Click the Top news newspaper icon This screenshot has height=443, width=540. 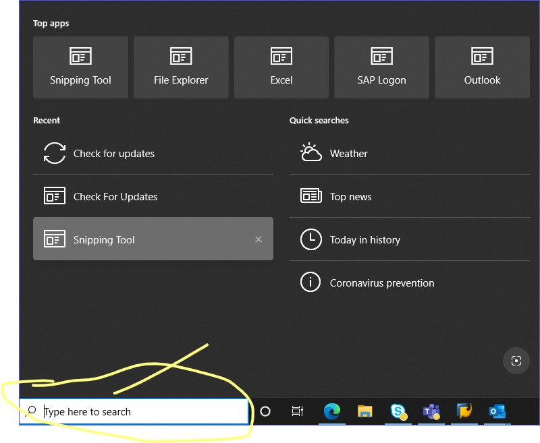coord(311,196)
